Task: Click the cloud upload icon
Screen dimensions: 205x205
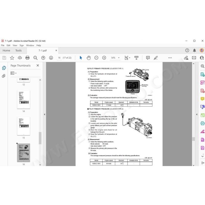Action: click(20, 58)
